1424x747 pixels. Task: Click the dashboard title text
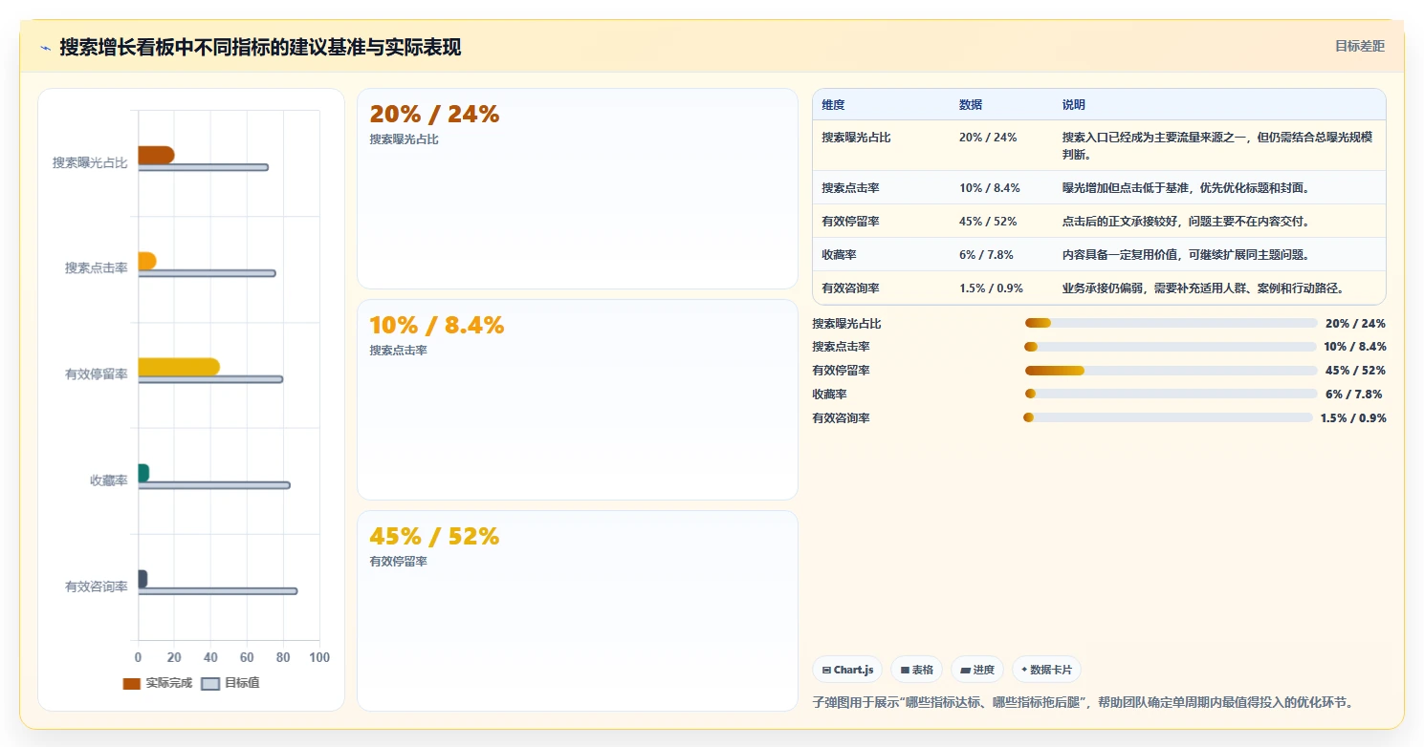point(260,47)
